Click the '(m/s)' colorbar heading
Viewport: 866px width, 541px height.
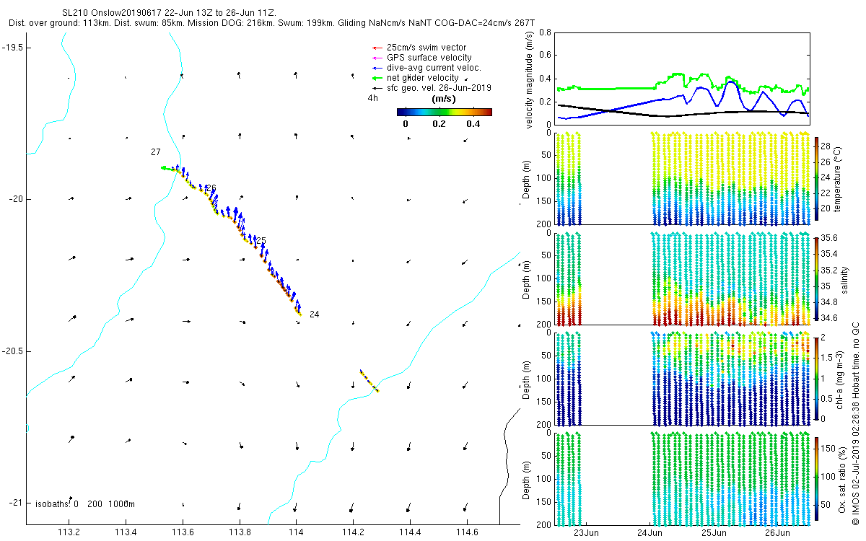pyautogui.click(x=443, y=98)
